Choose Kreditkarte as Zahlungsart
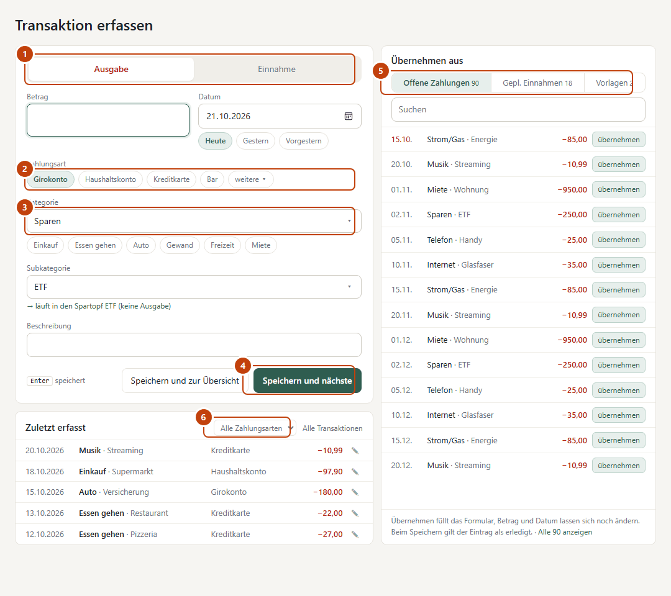This screenshot has height=596, width=671. click(171, 179)
